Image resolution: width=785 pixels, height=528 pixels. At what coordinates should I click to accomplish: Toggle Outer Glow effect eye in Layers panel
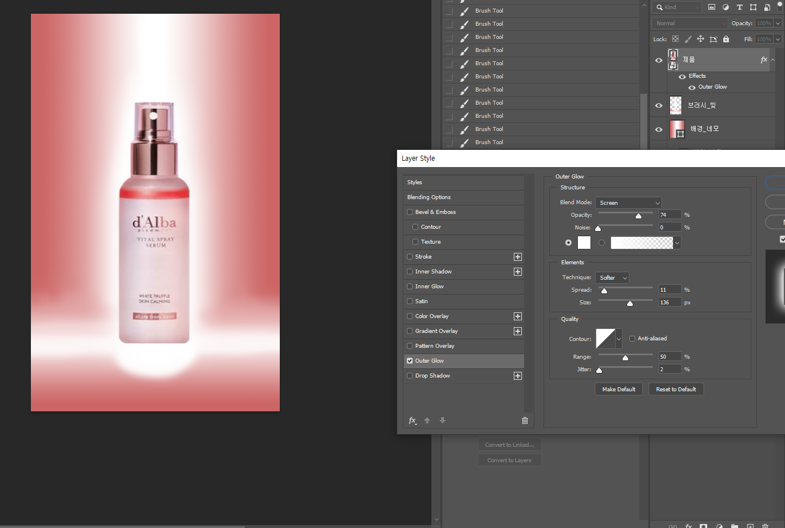pos(692,88)
